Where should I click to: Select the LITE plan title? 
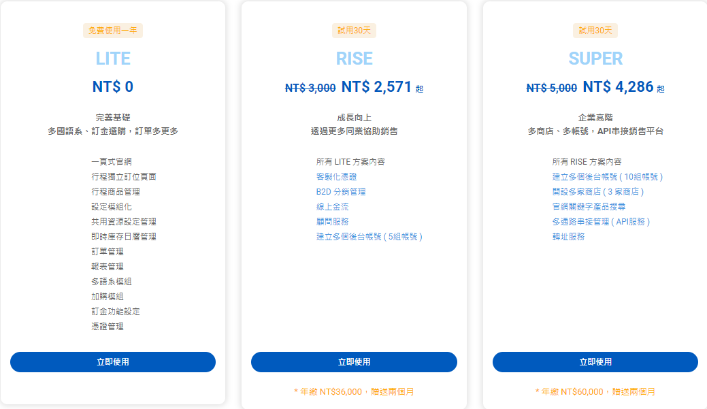(x=113, y=59)
